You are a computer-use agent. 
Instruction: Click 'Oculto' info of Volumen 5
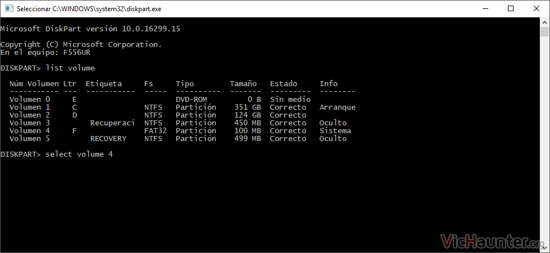(x=333, y=139)
